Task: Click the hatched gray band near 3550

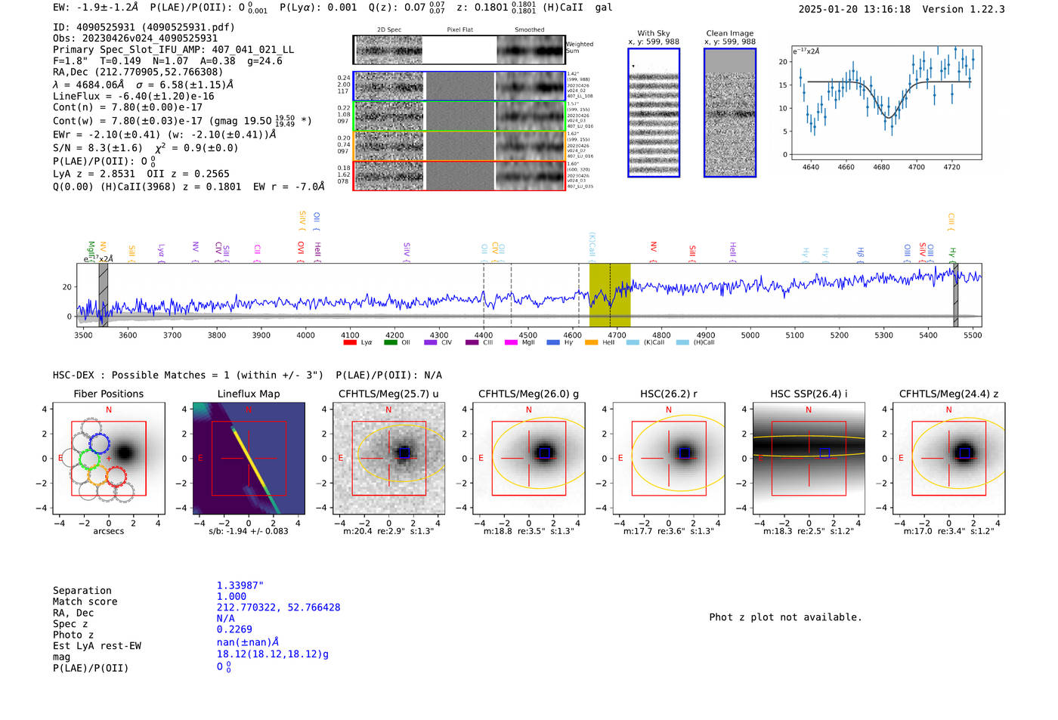Action: pos(104,295)
